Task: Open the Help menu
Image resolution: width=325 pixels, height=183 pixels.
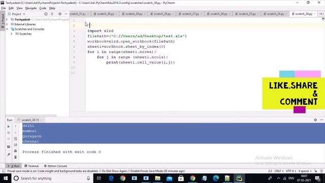Action: (x=52, y=8)
